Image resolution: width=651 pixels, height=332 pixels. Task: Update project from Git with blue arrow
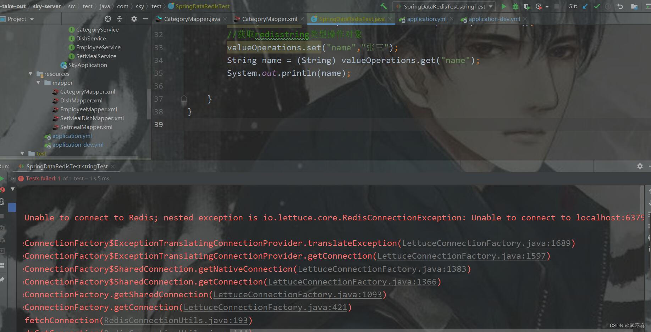coord(585,6)
